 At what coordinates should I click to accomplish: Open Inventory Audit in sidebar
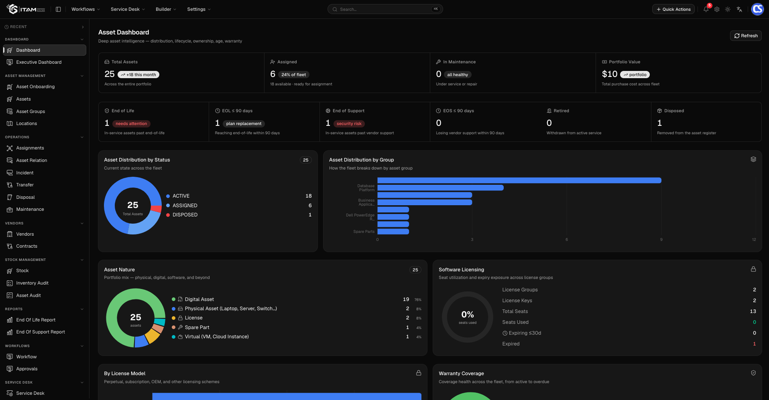point(45,283)
